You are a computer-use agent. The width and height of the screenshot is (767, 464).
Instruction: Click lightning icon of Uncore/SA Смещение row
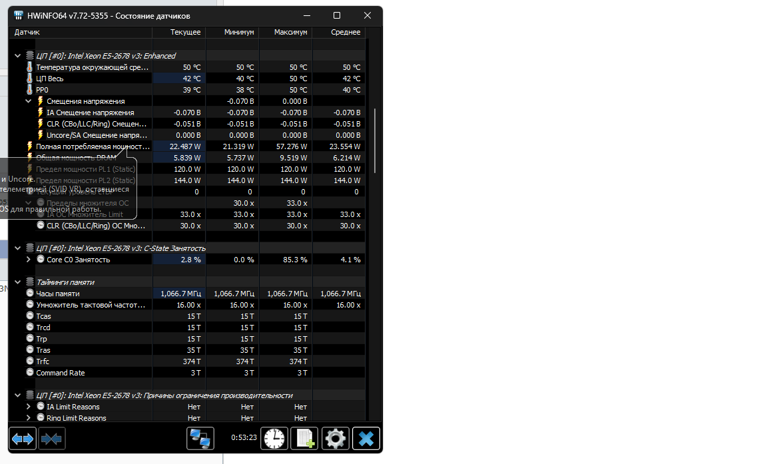pyautogui.click(x=41, y=134)
